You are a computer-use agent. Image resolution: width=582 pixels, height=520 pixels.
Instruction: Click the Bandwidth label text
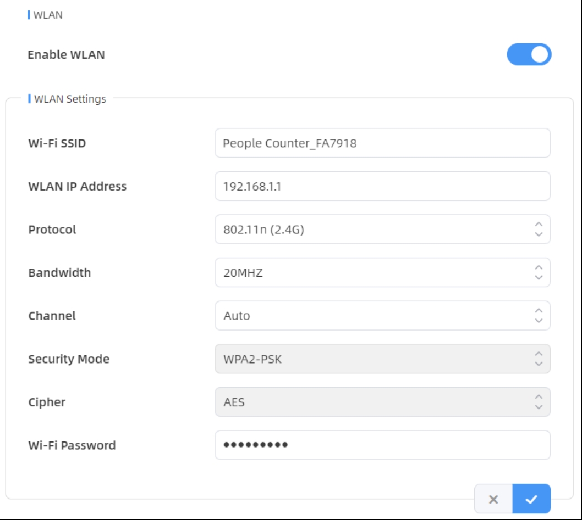(x=59, y=273)
